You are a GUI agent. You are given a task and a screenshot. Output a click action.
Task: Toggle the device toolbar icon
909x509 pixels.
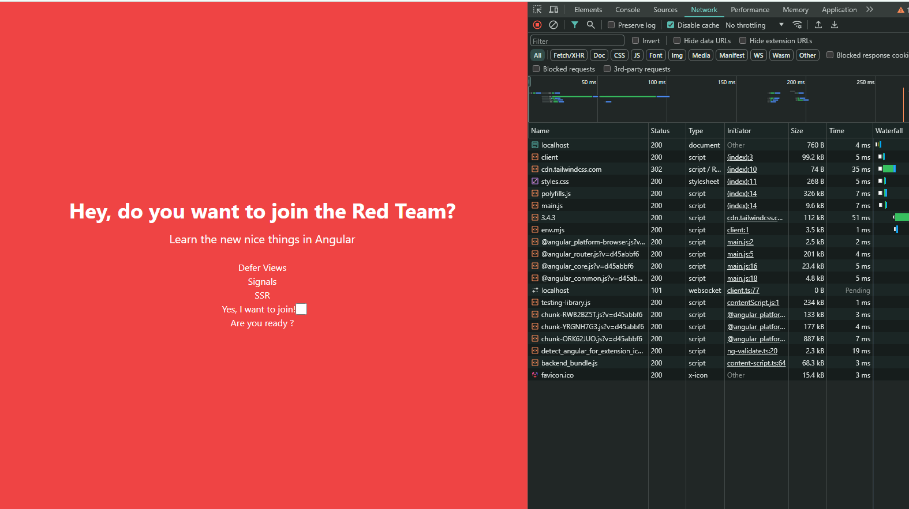[553, 9]
